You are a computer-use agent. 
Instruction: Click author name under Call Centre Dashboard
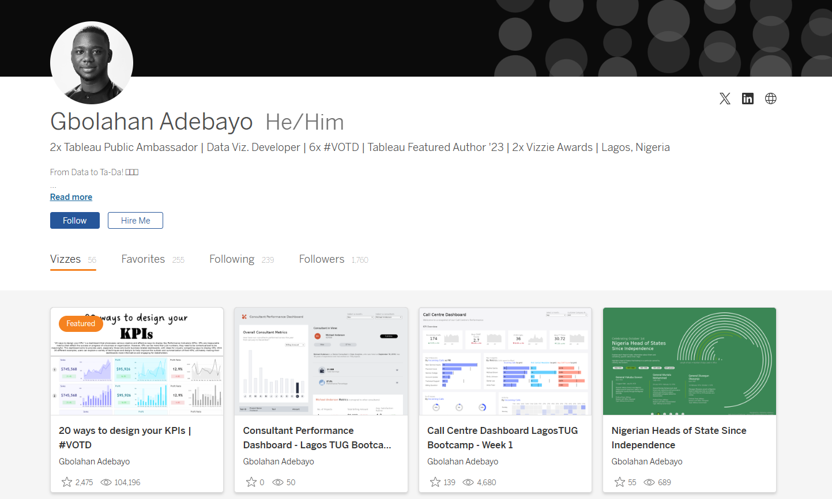click(x=462, y=462)
